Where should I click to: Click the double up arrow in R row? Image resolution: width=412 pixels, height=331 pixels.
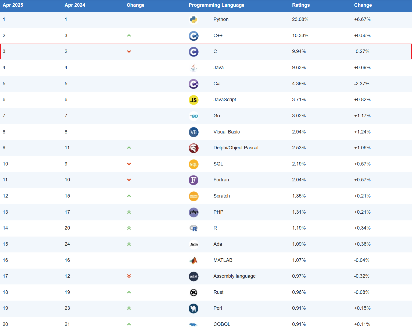129,228
